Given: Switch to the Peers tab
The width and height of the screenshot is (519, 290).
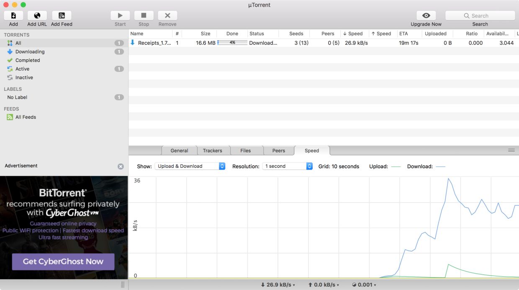Looking at the screenshot, I should point(279,151).
